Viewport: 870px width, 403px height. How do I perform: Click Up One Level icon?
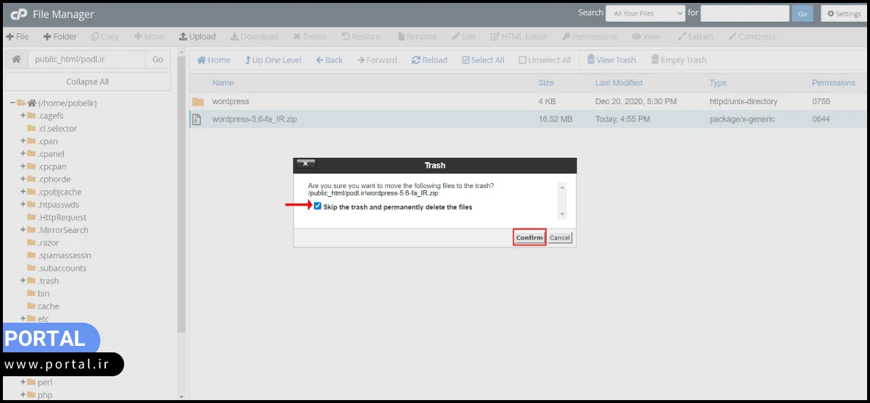tap(248, 60)
